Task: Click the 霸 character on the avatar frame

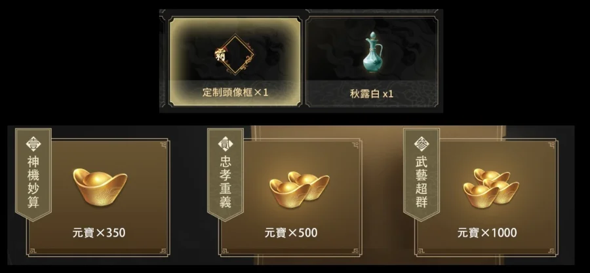Action: pos(220,55)
